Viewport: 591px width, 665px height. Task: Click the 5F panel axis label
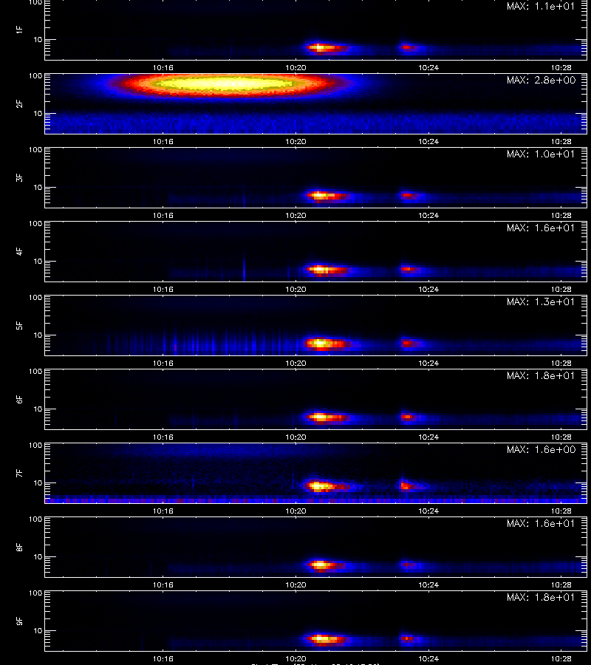19,325
